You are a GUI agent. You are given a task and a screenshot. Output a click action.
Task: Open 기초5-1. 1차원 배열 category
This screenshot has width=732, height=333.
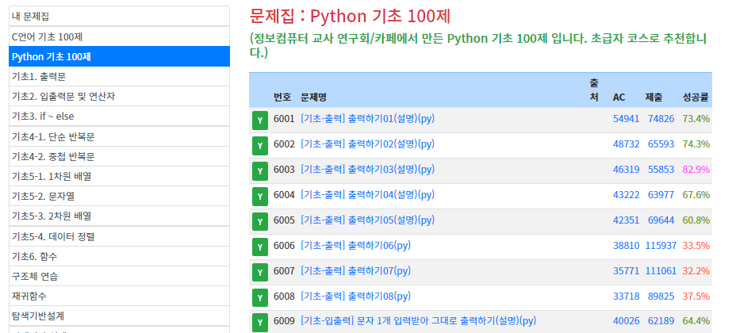[x=119, y=176]
